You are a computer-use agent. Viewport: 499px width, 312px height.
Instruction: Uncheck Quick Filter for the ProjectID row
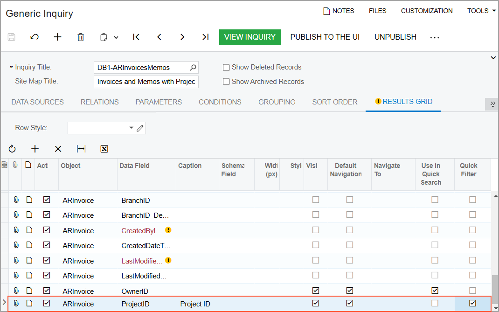[472, 303]
